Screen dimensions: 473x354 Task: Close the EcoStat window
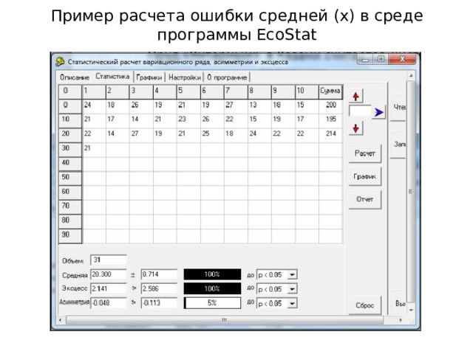pos(403,59)
